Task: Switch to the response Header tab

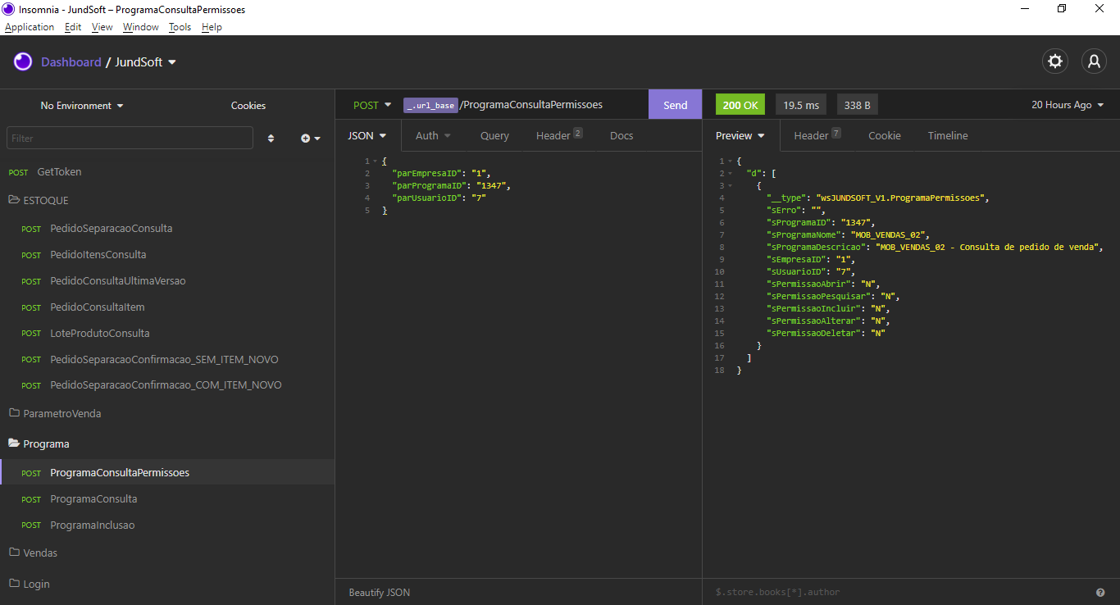Action: tap(817, 136)
